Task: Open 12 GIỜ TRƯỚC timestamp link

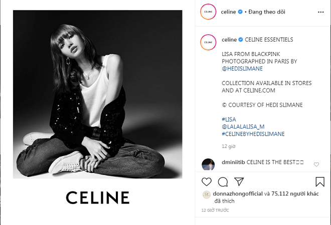Action: tap(215, 210)
